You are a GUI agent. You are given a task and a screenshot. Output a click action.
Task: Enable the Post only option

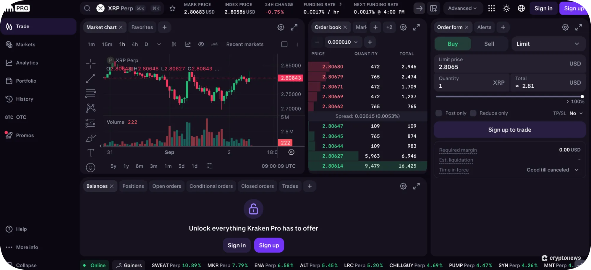coord(438,113)
